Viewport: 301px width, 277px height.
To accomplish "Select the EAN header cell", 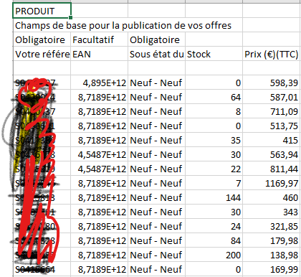I will point(99,54).
